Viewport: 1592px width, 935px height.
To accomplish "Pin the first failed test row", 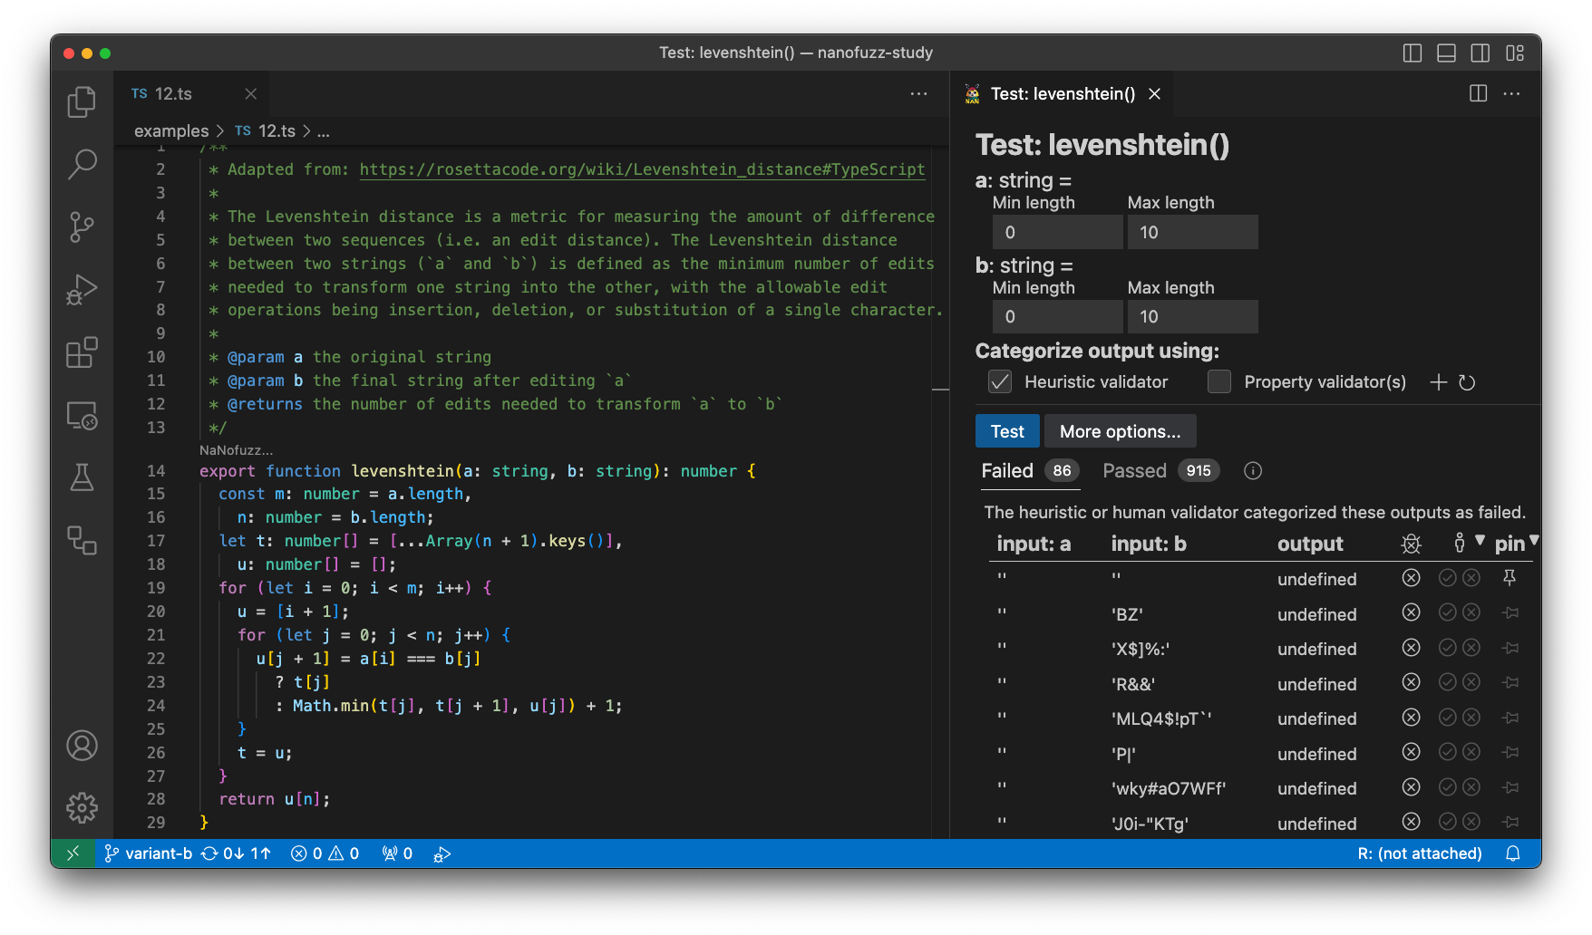I will (1509, 578).
